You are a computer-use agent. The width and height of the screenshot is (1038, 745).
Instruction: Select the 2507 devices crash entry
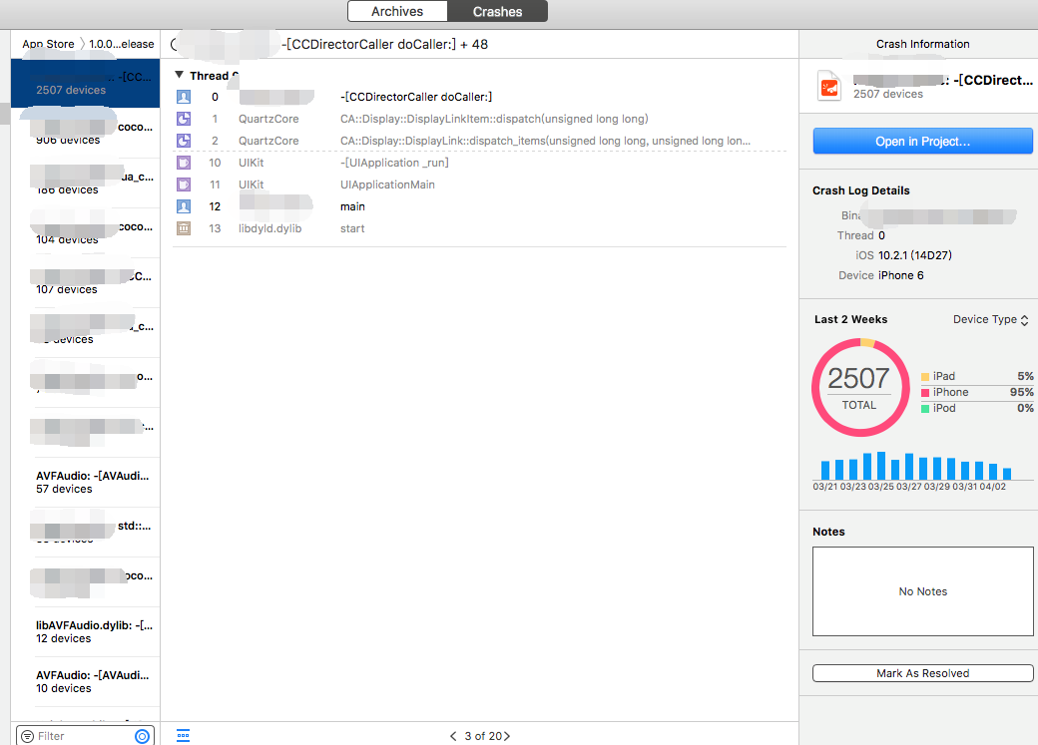point(86,83)
